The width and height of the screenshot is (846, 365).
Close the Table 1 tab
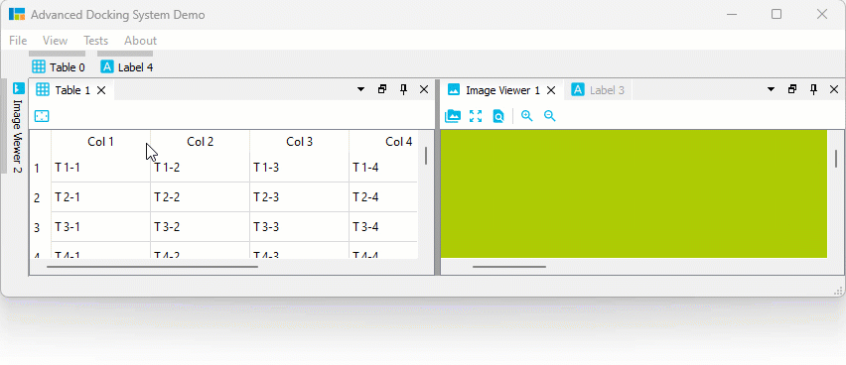[101, 90]
